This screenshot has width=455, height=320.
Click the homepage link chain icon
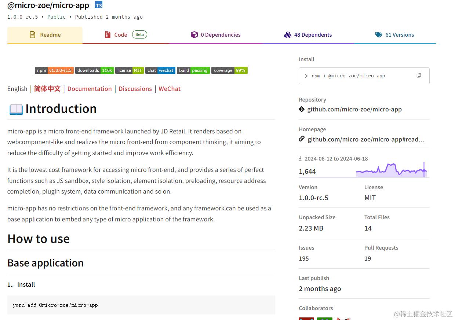[x=302, y=139]
